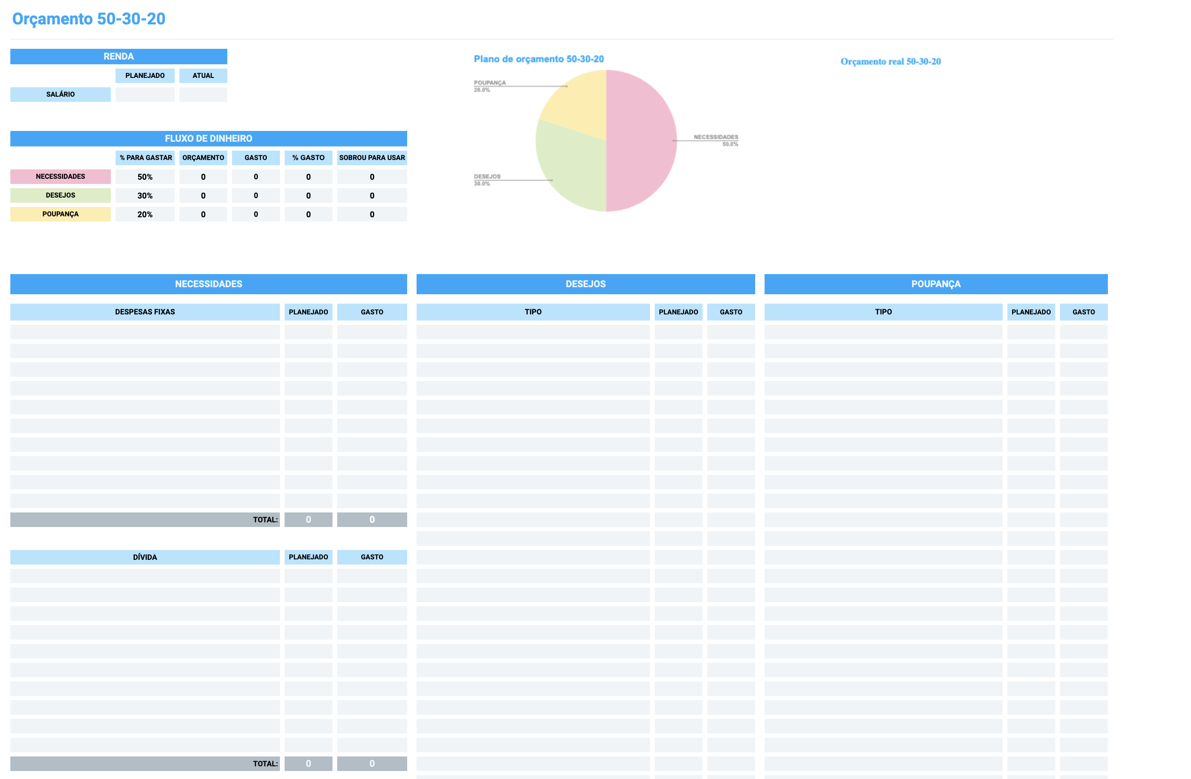Click the DESEJOS 30.0% chart label
Image resolution: width=1191 pixels, height=779 pixels.
[487, 180]
